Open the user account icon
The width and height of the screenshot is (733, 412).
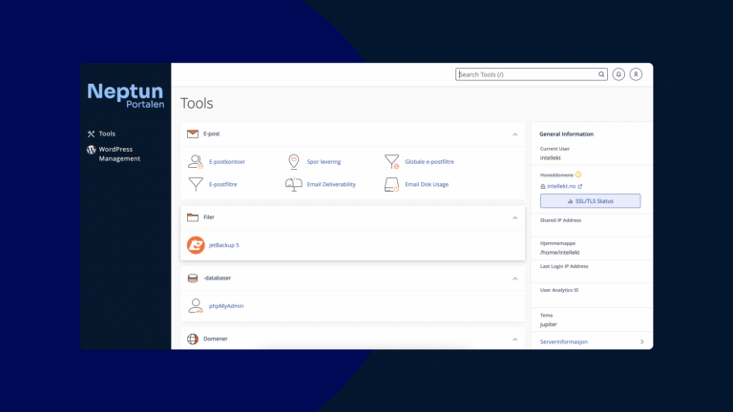coord(636,74)
